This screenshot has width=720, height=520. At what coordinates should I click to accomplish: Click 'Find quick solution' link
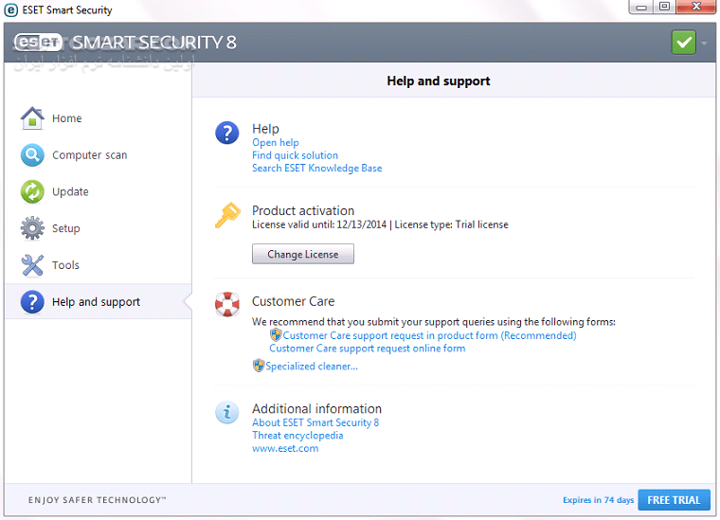coord(295,155)
